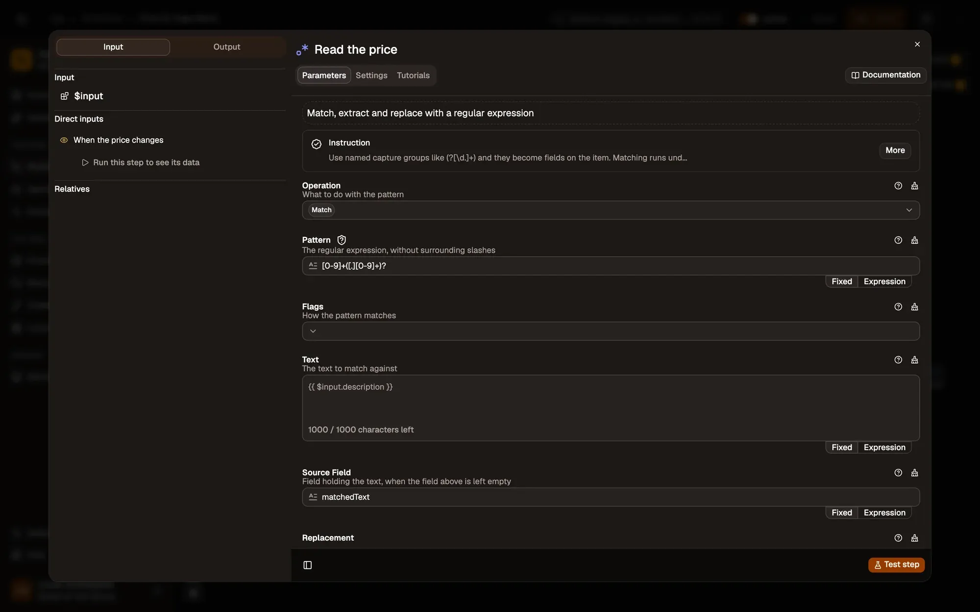Click the Replacement field options icon
Image resolution: width=980 pixels, height=612 pixels.
914,538
